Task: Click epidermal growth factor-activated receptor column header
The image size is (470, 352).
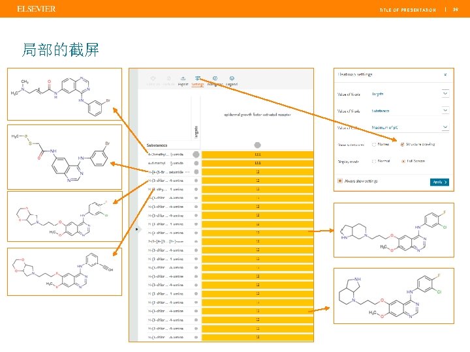Action: (x=257, y=115)
